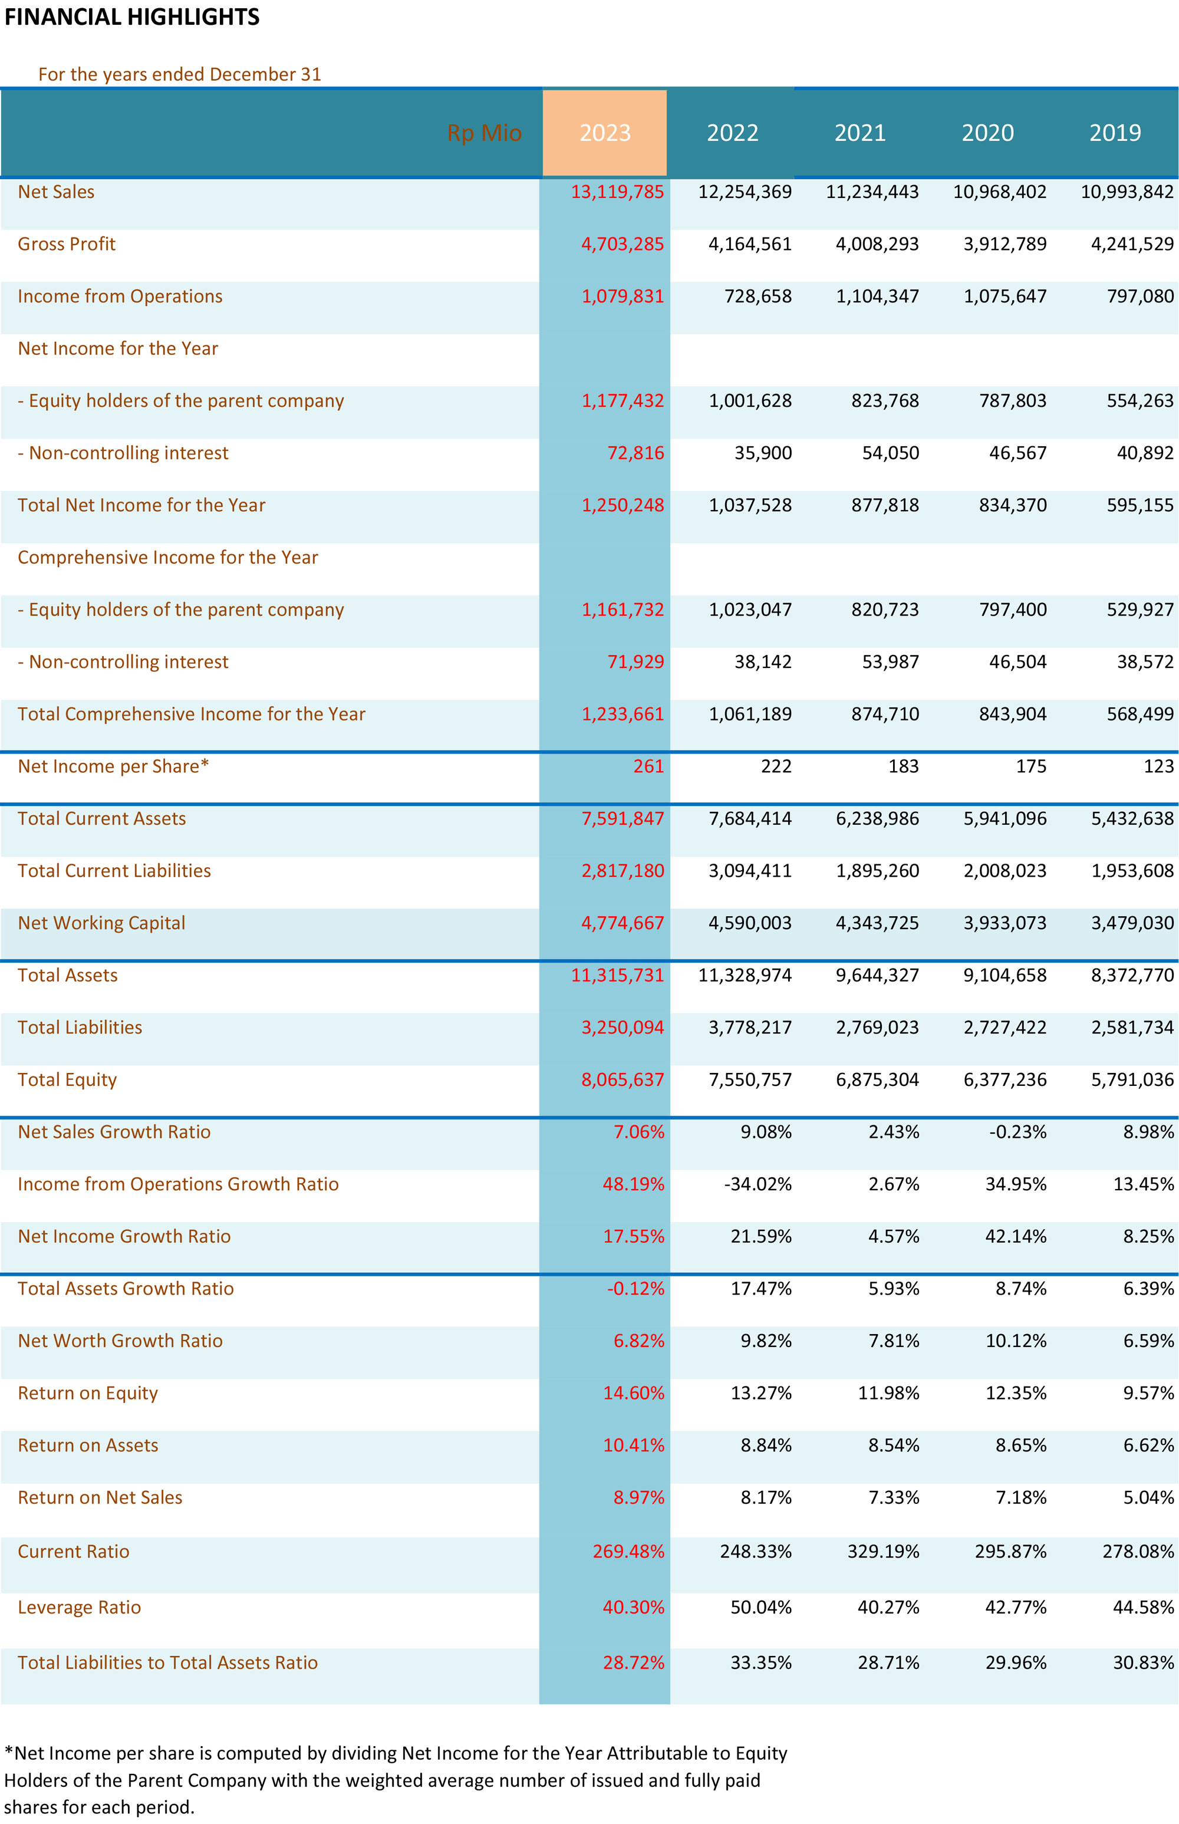This screenshot has height=1824, width=1179.
Task: Select the value -0.12%
Action: point(635,1289)
